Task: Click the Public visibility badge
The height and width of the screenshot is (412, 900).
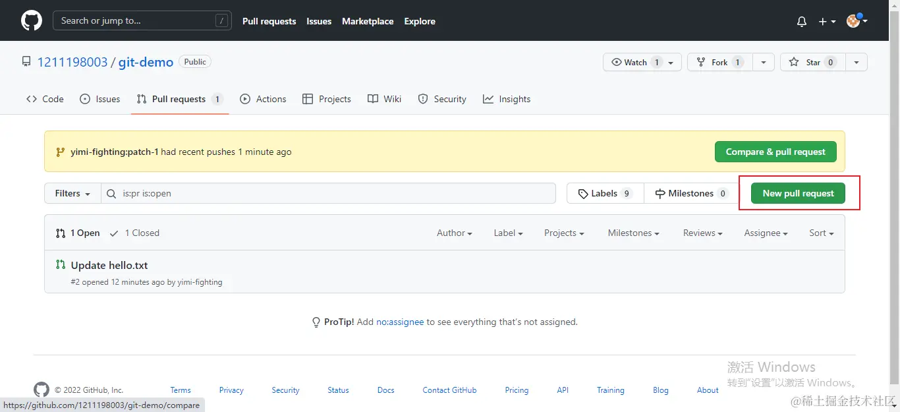Action: (195, 62)
